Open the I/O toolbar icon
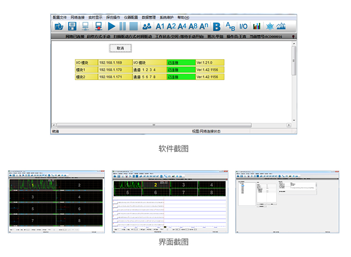Image resolution: width=351 pixels, height=257 pixels. pyautogui.click(x=243, y=27)
